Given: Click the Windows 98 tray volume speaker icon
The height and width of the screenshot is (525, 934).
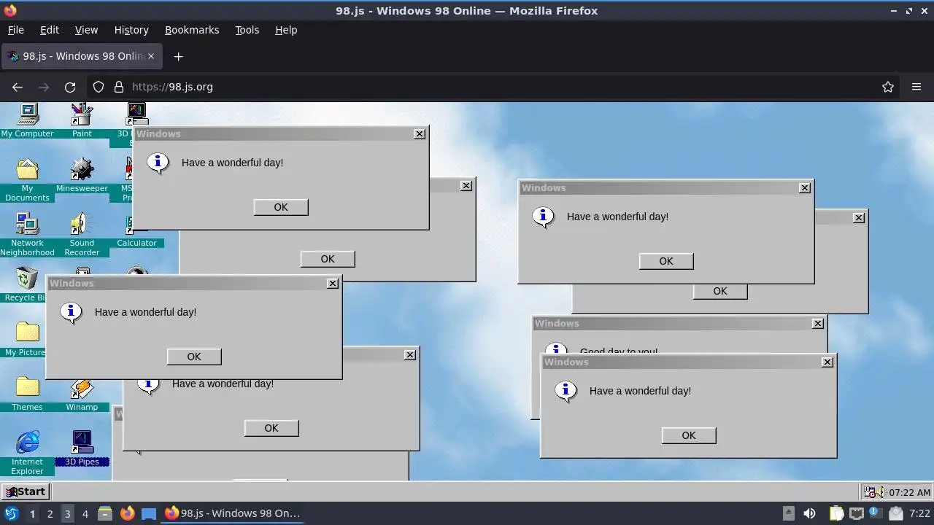Looking at the screenshot, I should tap(881, 492).
